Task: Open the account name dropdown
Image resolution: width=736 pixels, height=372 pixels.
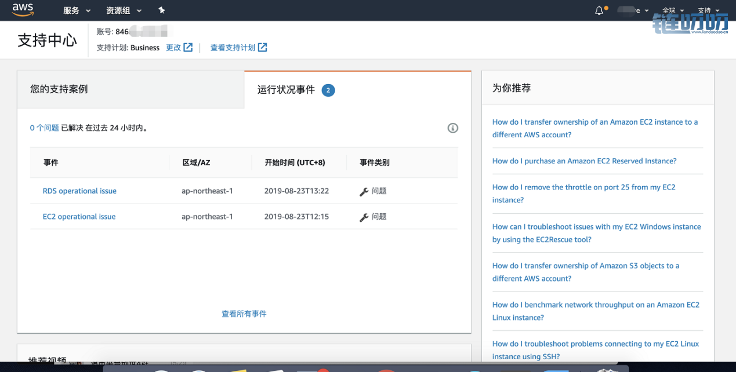Action: pos(633,10)
